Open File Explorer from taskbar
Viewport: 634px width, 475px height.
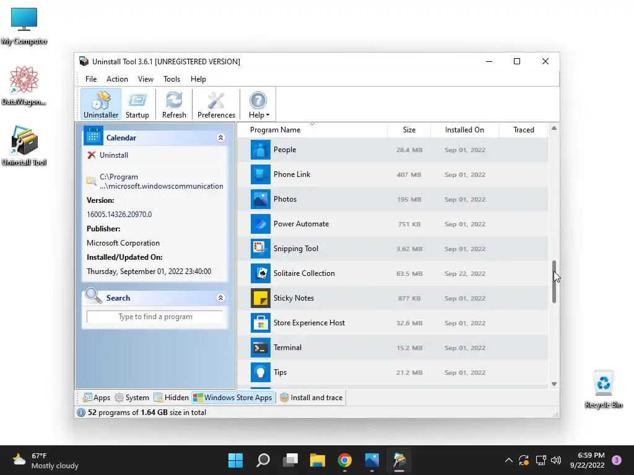tap(318, 460)
